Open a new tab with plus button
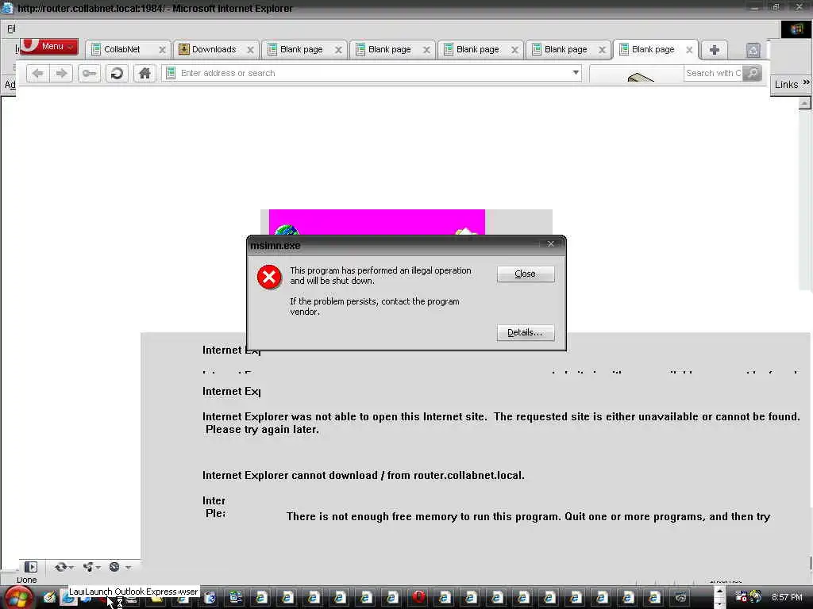813x609 pixels. click(x=714, y=50)
